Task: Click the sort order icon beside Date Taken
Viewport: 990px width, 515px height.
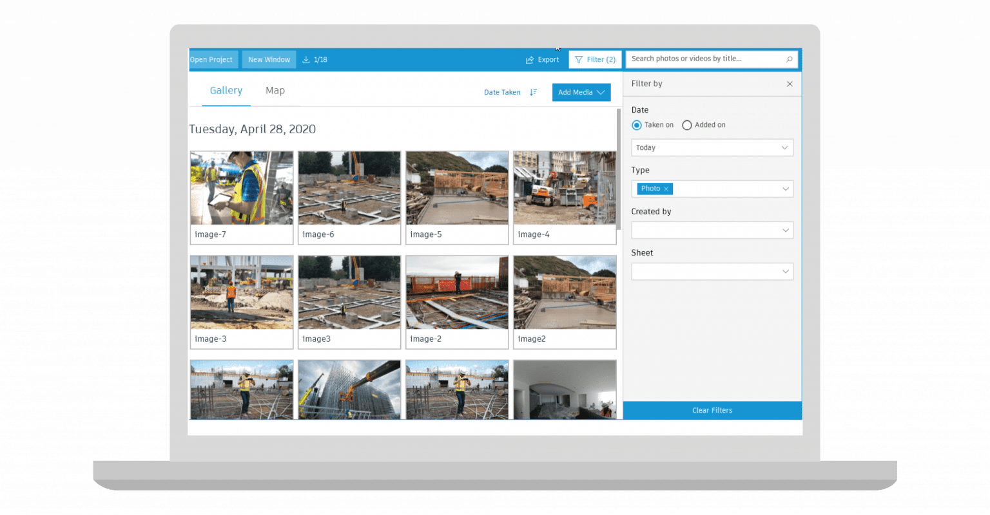Action: [x=533, y=92]
